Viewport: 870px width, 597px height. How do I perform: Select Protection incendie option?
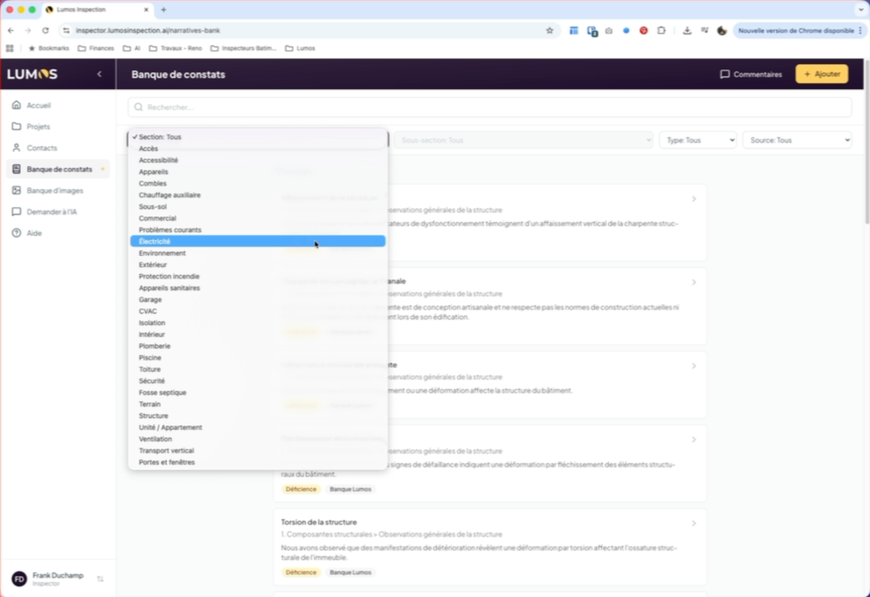coord(258,276)
